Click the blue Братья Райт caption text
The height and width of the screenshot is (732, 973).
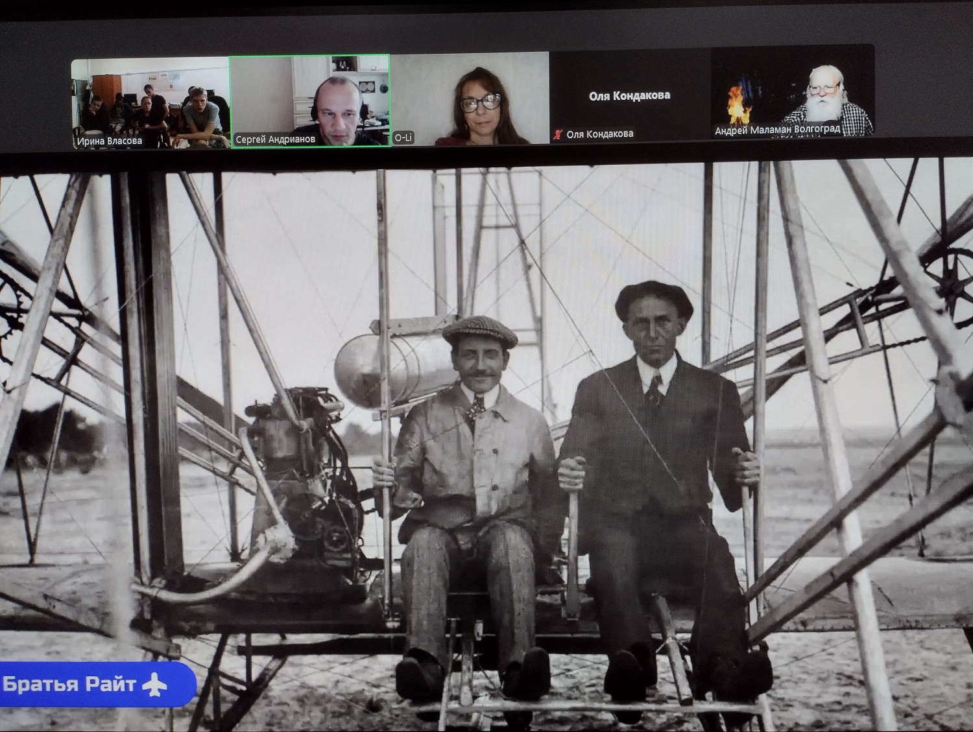click(69, 684)
